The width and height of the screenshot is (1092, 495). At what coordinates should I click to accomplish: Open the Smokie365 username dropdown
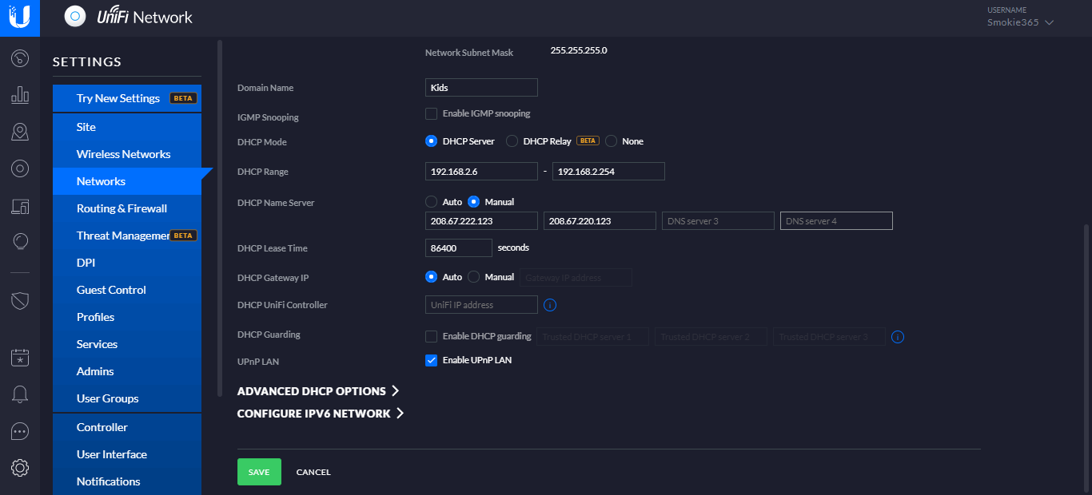tap(1021, 22)
